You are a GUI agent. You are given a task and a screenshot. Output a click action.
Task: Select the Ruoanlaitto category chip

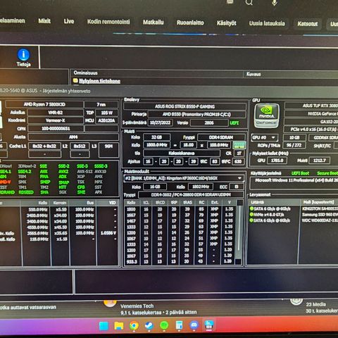point(190,23)
